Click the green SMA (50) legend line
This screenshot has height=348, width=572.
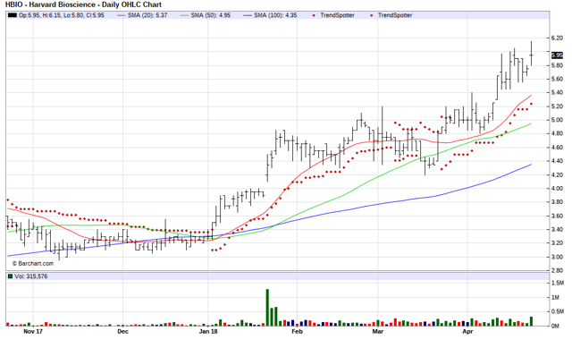(185, 15)
